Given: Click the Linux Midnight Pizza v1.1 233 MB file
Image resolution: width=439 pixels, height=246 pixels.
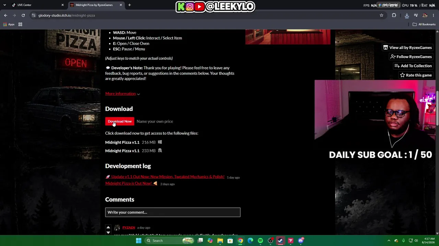Looking at the screenshot, I should pyautogui.click(x=133, y=151).
